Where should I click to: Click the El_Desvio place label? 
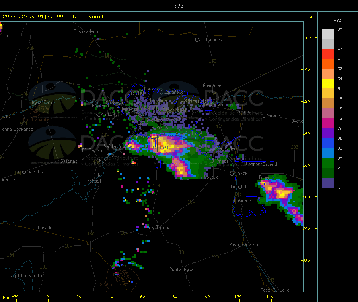[93, 150]
